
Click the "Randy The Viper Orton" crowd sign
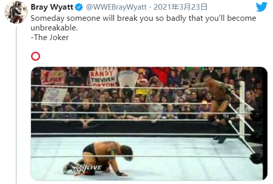click(103, 78)
